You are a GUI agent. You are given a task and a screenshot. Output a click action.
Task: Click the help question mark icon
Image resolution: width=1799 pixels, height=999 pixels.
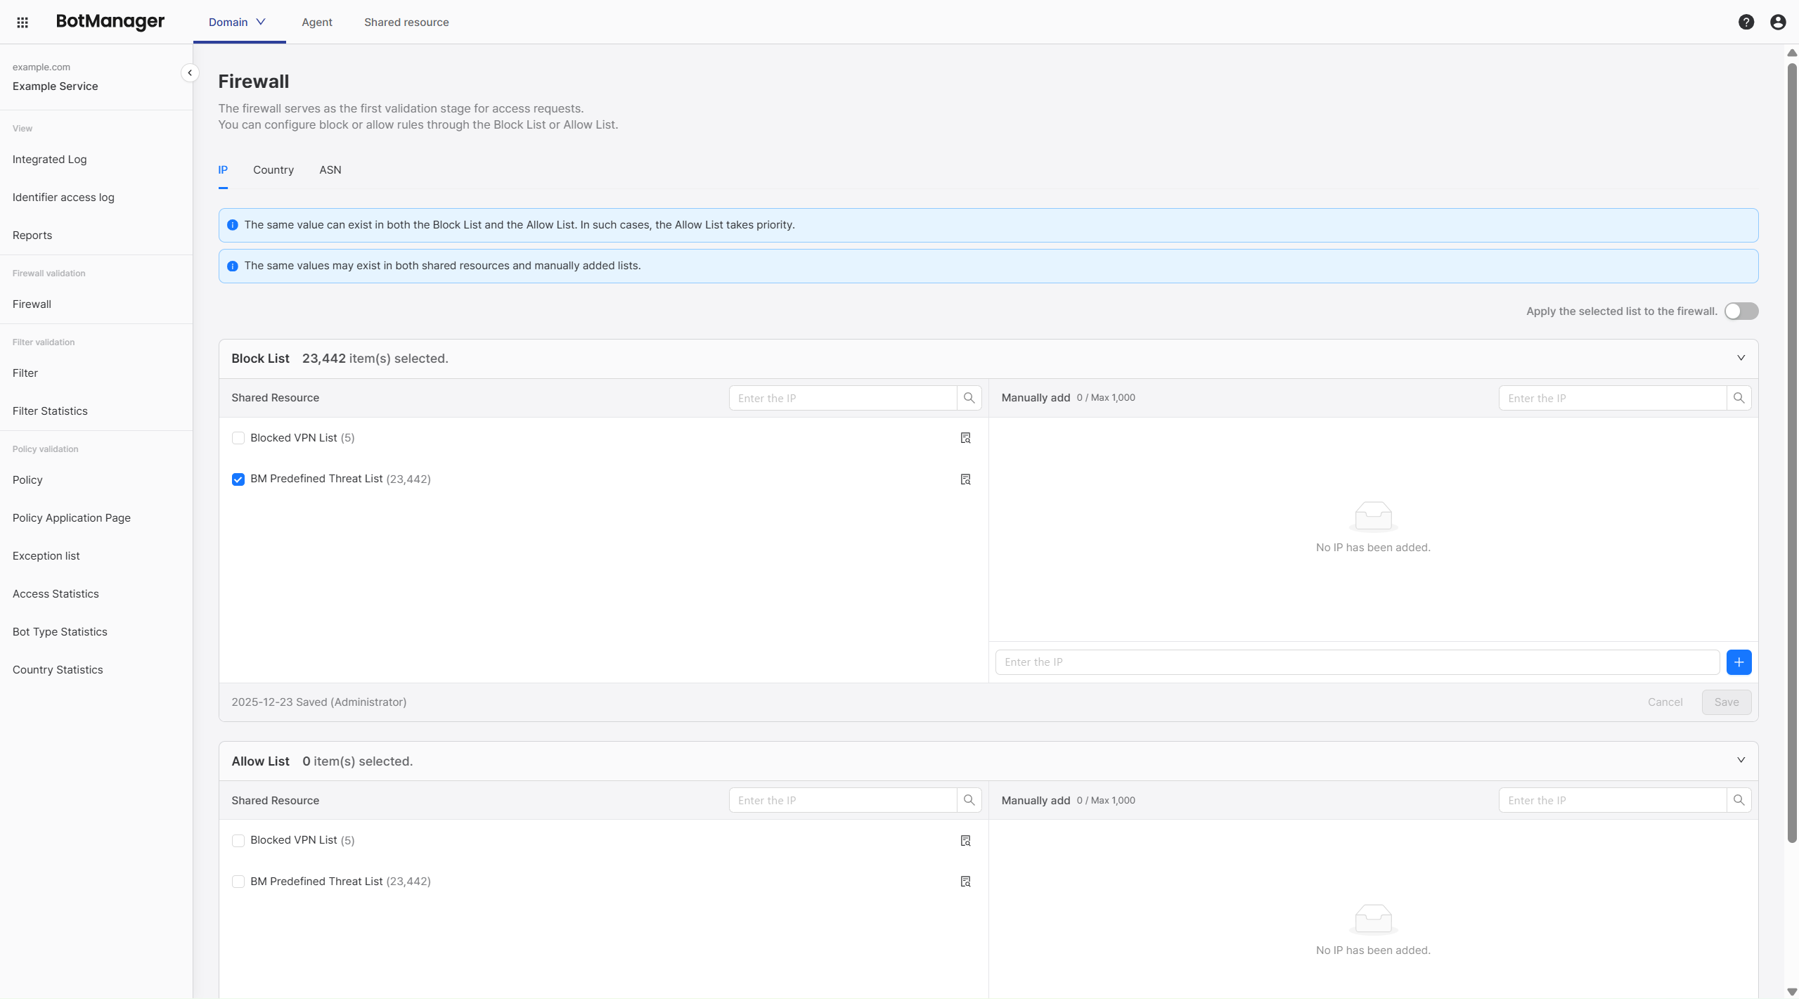[1746, 22]
